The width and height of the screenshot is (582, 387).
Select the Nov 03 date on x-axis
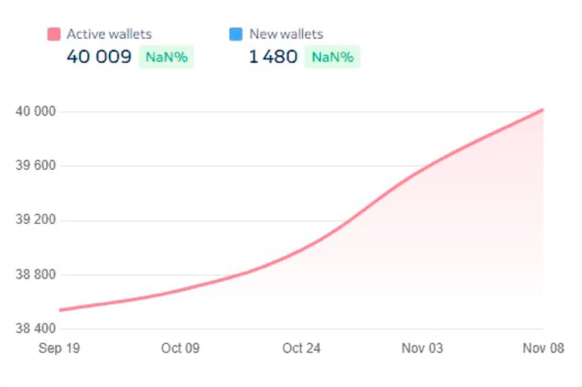tap(423, 349)
